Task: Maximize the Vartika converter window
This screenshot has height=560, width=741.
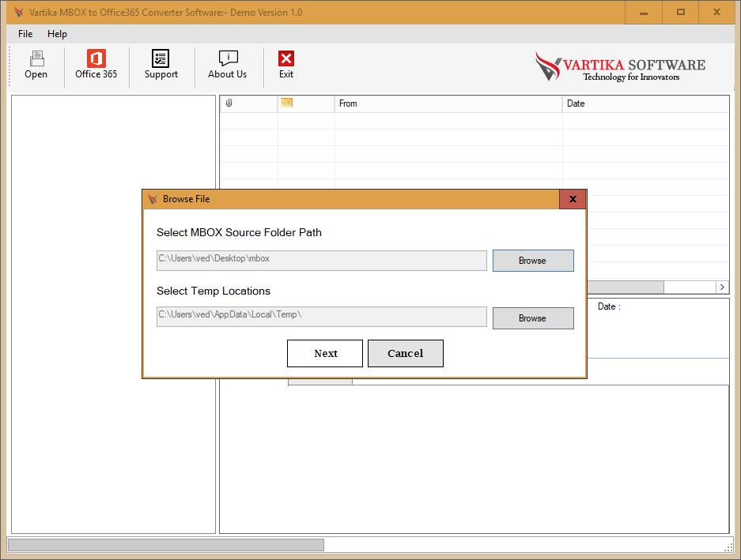Action: tap(681, 13)
